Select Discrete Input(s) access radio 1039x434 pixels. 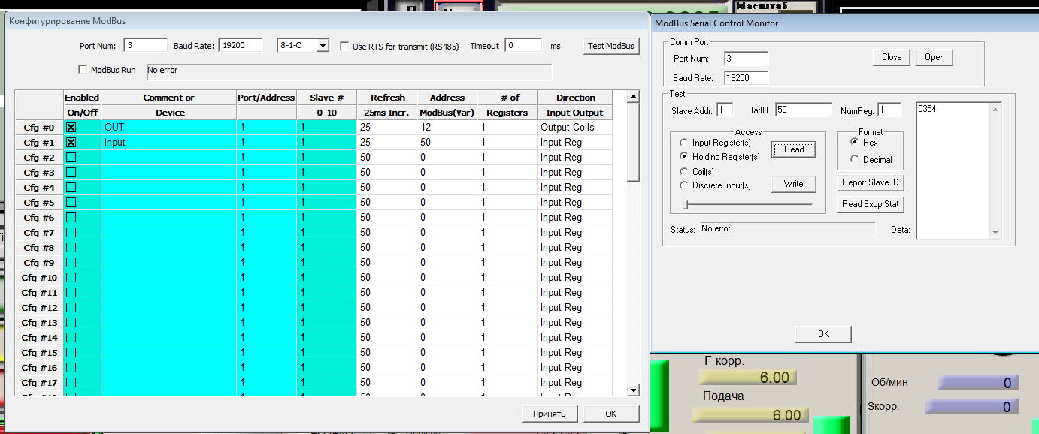683,185
